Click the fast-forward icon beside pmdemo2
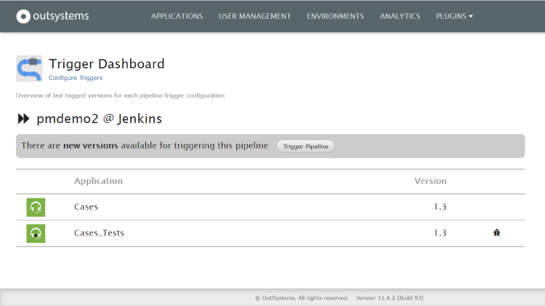545x306 pixels. coord(23,118)
